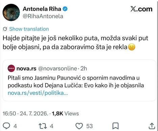This screenshot has width=158, height=131.
Task: Click the @RihaAntonela handle
Action: [x=43, y=16]
